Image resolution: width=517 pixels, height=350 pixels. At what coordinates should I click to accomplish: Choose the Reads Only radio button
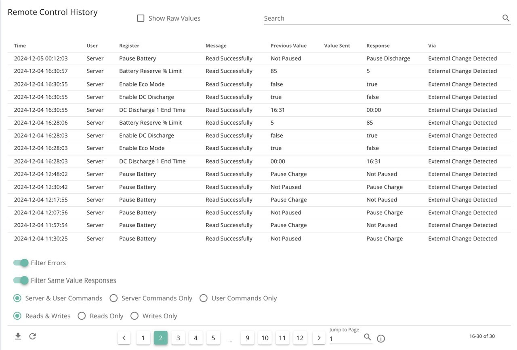82,316
